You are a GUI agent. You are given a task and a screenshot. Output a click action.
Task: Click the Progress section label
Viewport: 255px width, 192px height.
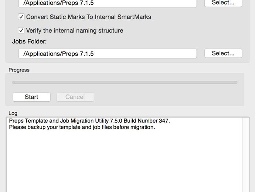tap(19, 70)
